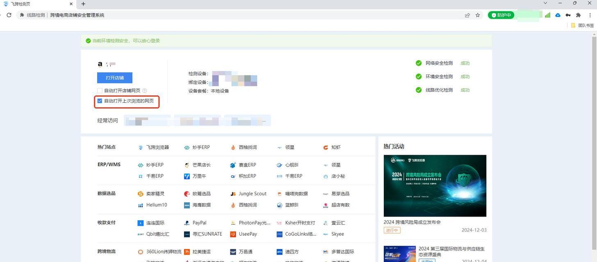This screenshot has width=597, height=262.
Task: Open 超店有数 link
Action: (336, 205)
